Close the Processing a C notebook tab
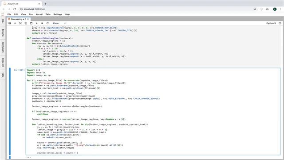Image resolution: width=284 pixels, height=160 pixels. 28,19
